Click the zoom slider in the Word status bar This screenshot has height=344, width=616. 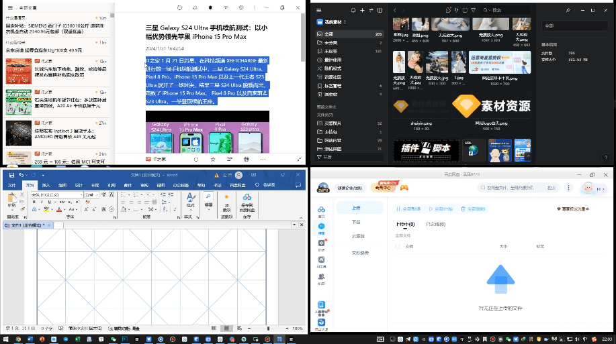coord(268,329)
